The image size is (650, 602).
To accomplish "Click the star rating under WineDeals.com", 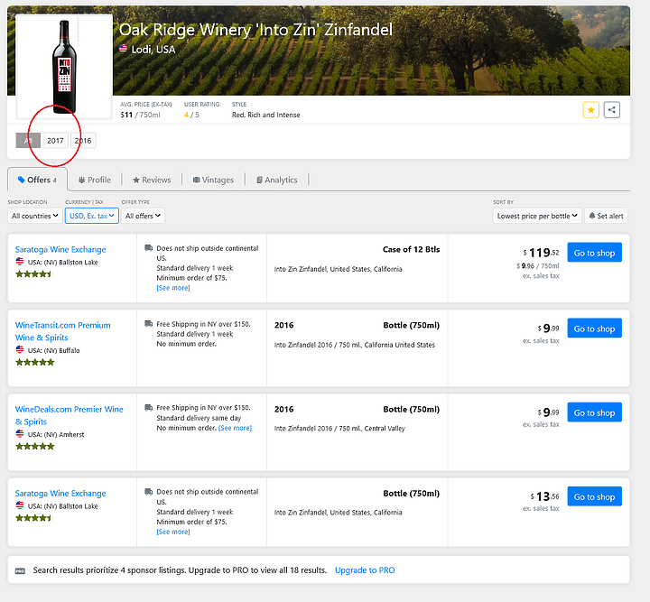I will click(35, 446).
